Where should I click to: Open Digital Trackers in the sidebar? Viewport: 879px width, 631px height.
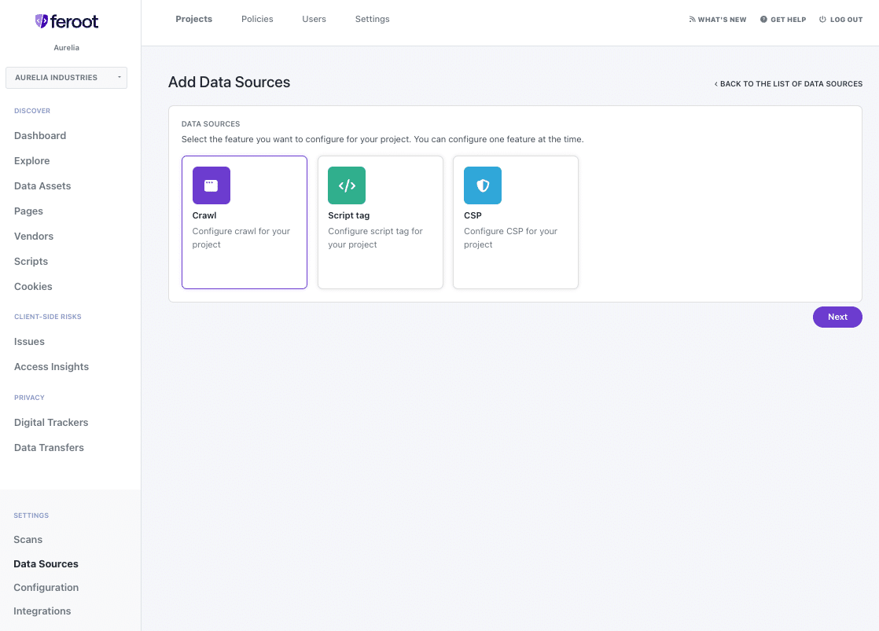click(51, 423)
